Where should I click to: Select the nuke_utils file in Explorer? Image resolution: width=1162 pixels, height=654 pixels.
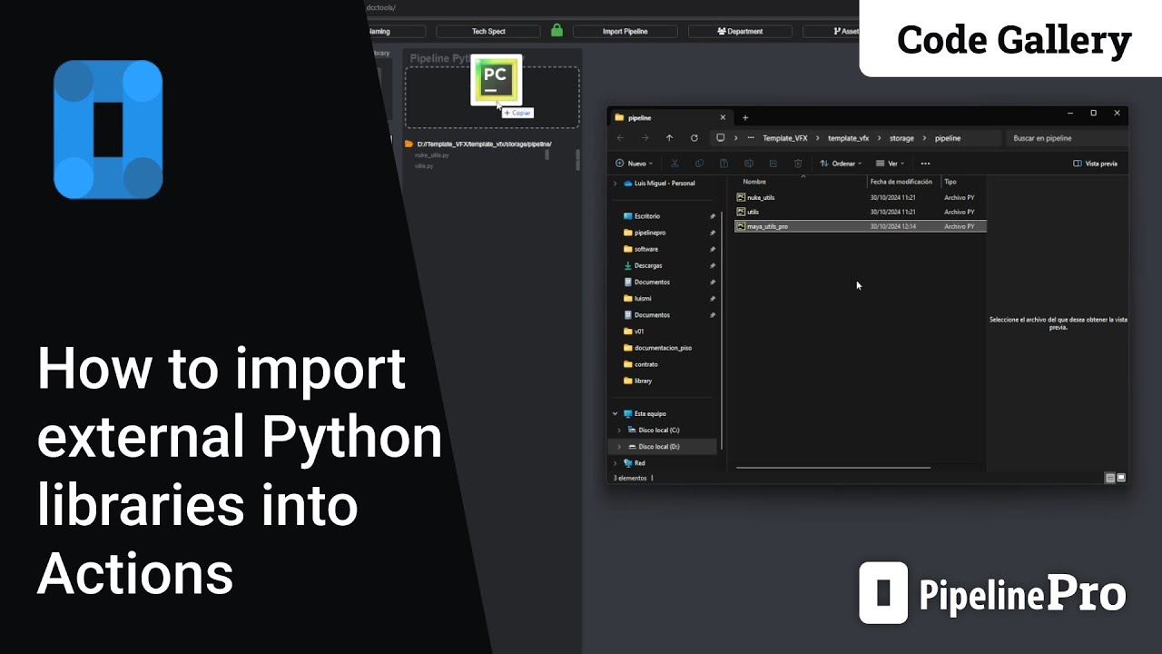tap(860, 197)
